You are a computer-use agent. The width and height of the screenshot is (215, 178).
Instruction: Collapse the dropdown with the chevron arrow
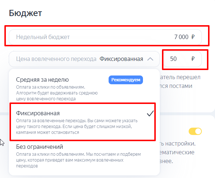click(150, 59)
